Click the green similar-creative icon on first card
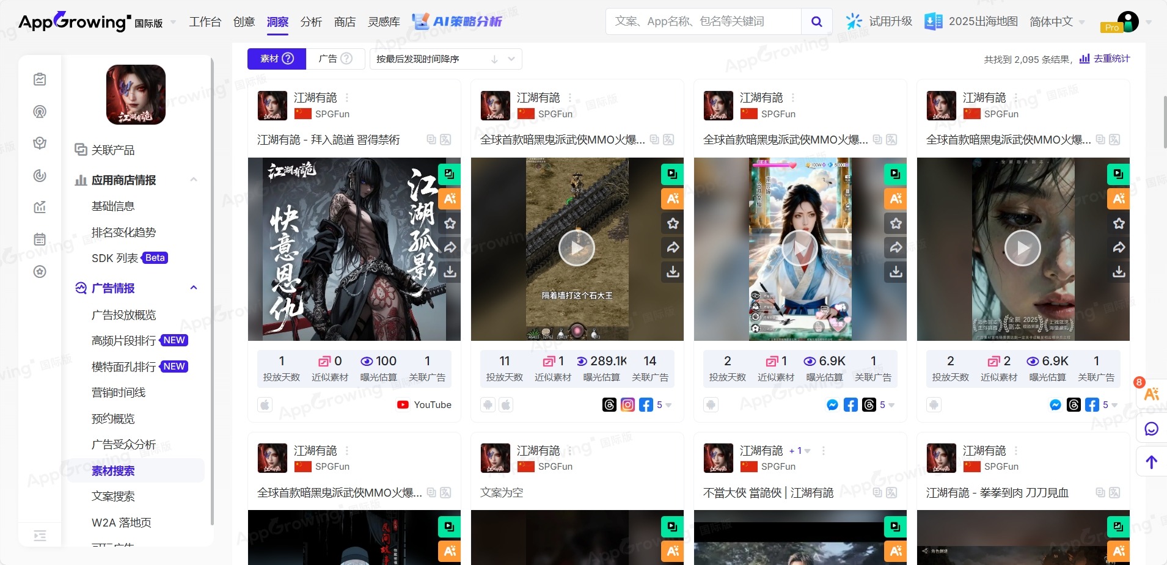Image resolution: width=1167 pixels, height=565 pixels. (450, 174)
